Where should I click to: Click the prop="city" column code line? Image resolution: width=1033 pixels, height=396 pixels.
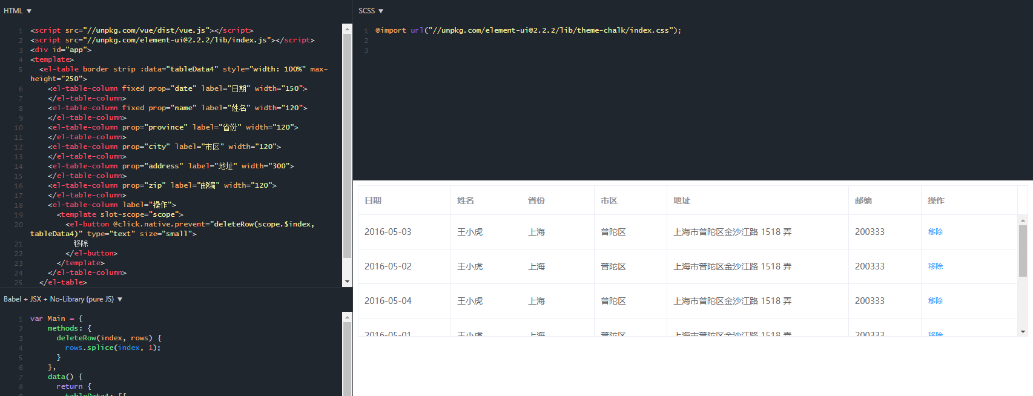164,147
